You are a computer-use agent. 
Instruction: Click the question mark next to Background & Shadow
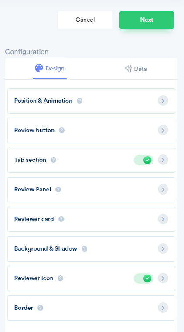pyautogui.click(x=85, y=248)
